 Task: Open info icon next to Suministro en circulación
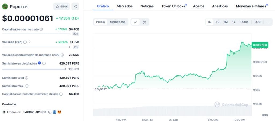point(44,63)
